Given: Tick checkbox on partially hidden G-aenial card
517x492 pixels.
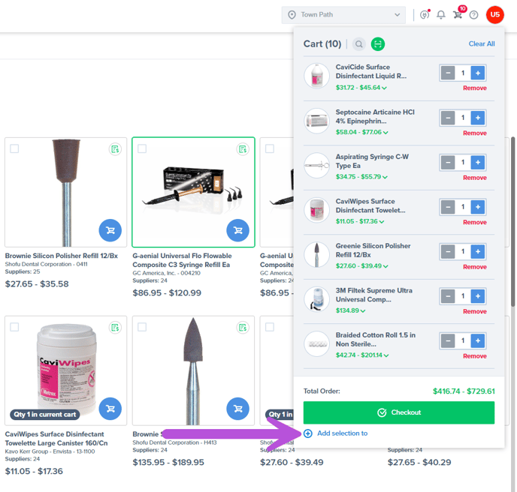Looking at the screenshot, I should click(269, 148).
